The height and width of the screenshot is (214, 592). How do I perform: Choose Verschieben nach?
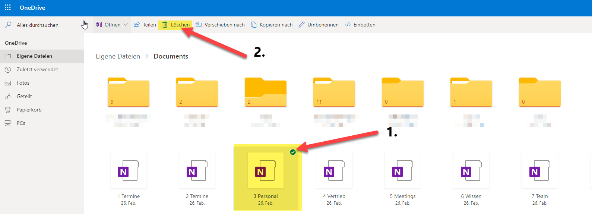click(x=220, y=25)
